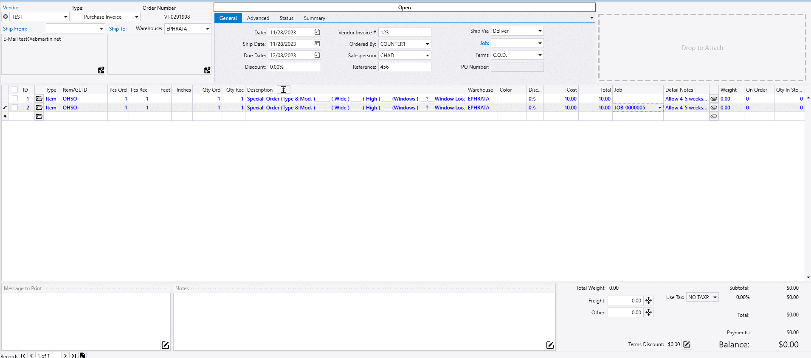Click the Vendor link label

(x=11, y=8)
